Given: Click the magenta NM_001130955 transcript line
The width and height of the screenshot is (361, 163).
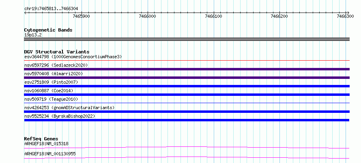Looking at the screenshot, I should tap(187, 157).
